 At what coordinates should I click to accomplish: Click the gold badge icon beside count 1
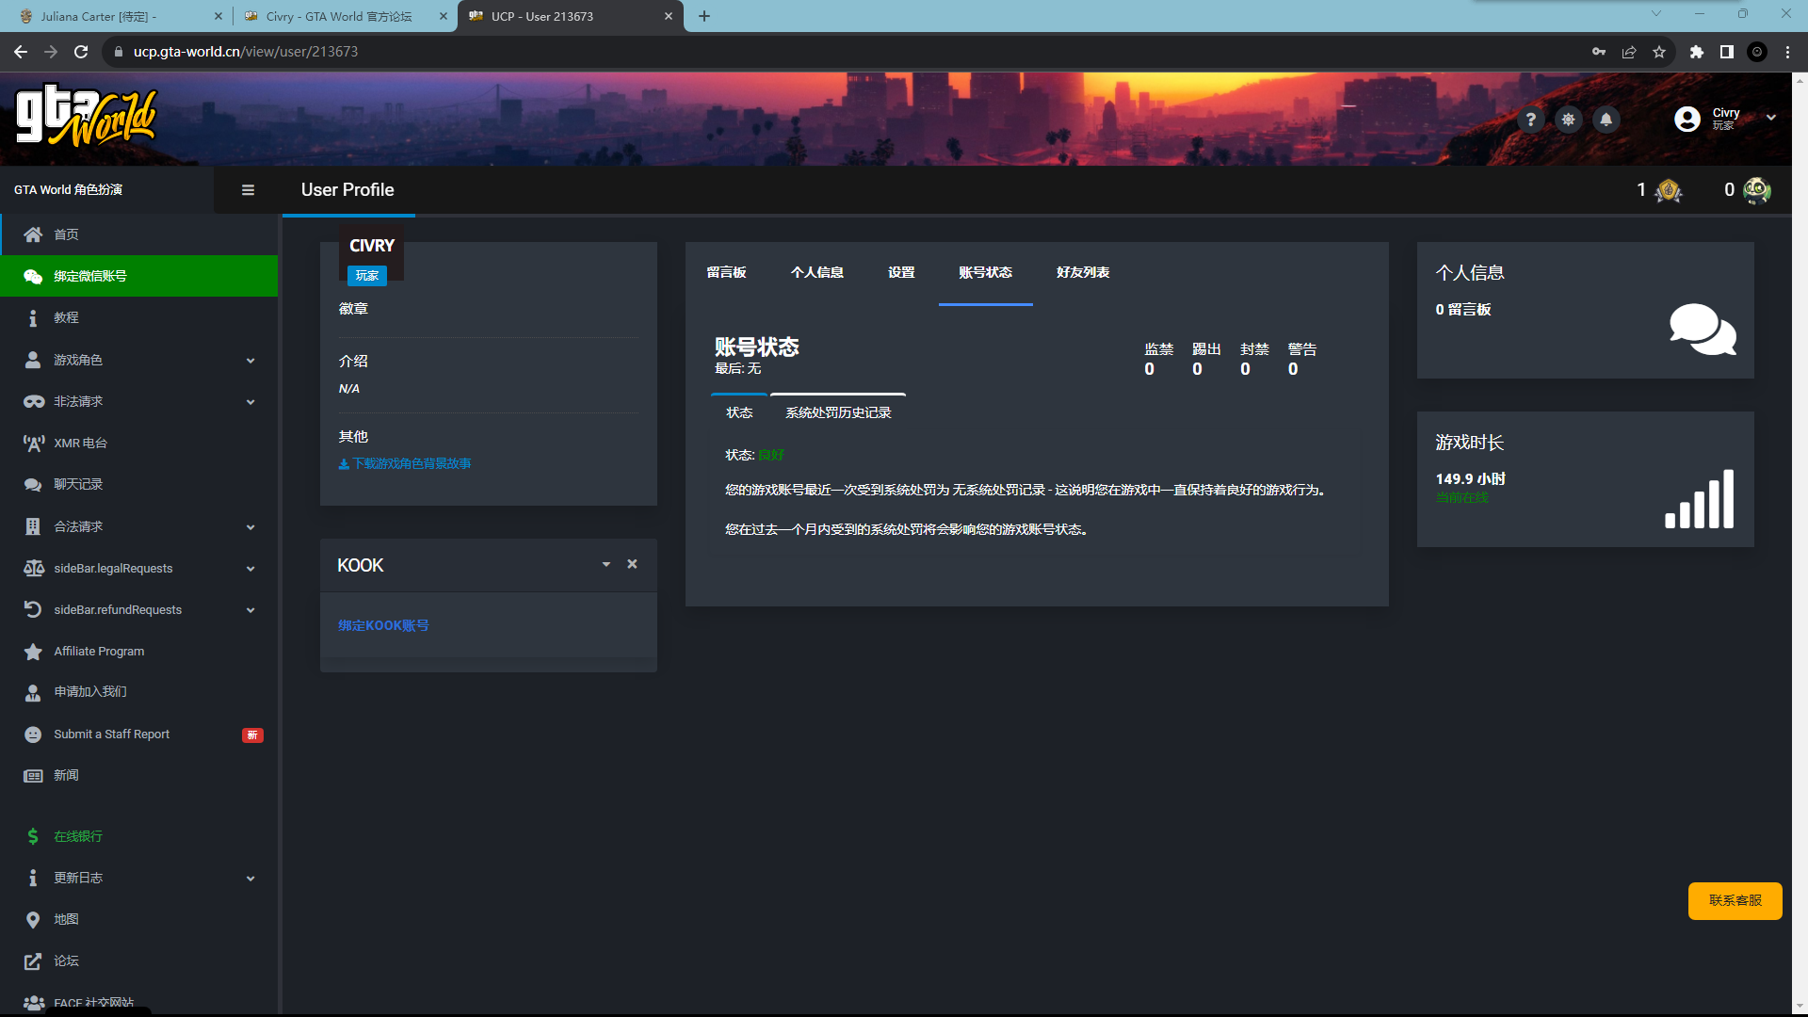pos(1669,190)
